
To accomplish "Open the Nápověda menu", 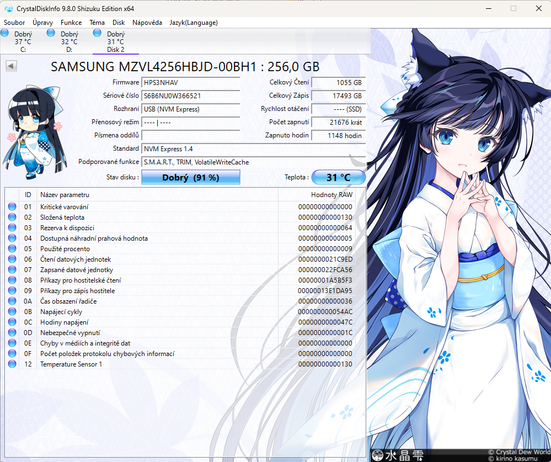I will point(147,23).
